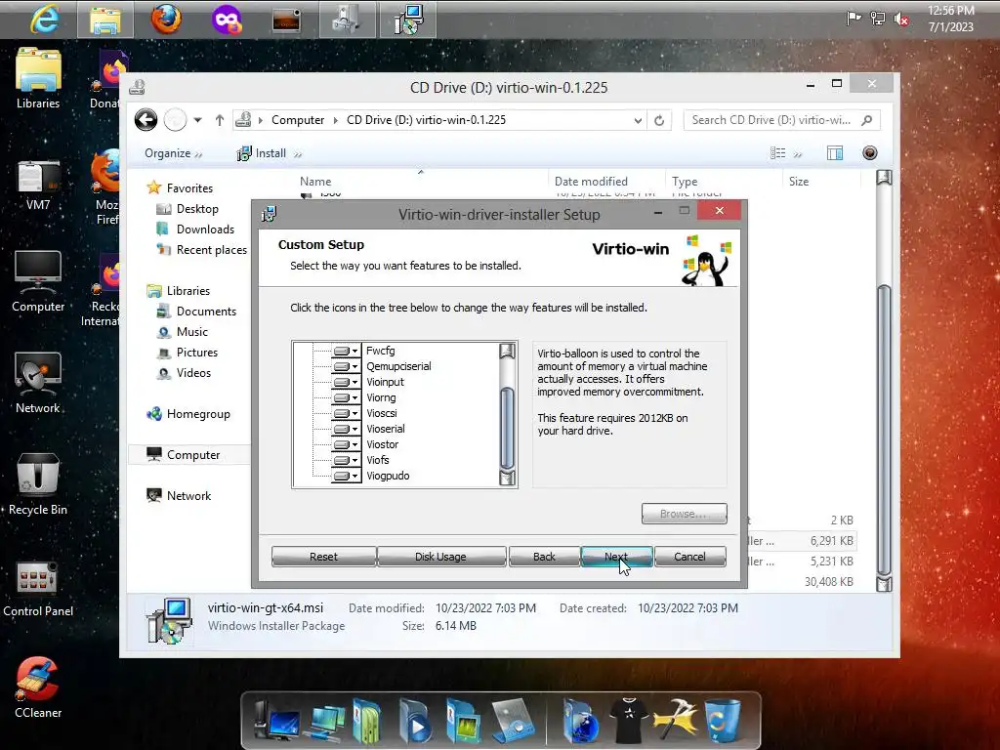
Task: Select the Virtio installer taskbar icon
Action: click(408, 20)
